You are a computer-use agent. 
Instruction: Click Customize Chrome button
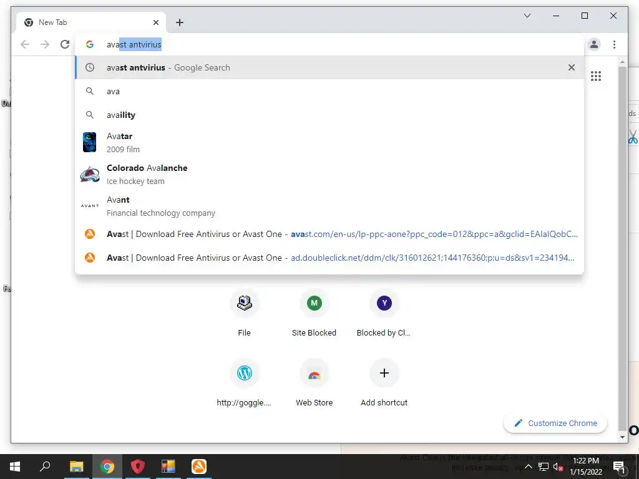[x=555, y=423]
